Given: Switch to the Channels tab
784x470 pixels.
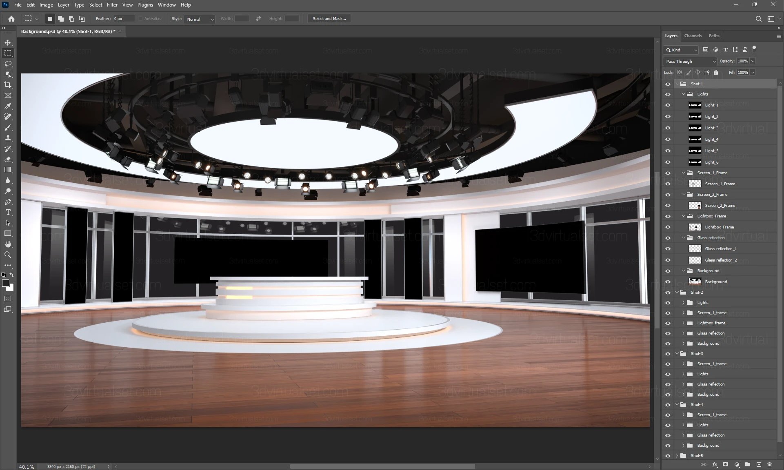Looking at the screenshot, I should tap(693, 36).
